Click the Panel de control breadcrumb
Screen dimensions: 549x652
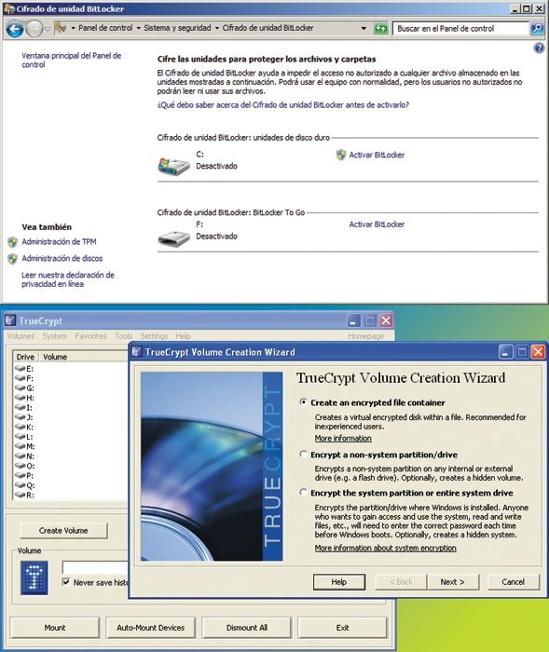(x=105, y=28)
